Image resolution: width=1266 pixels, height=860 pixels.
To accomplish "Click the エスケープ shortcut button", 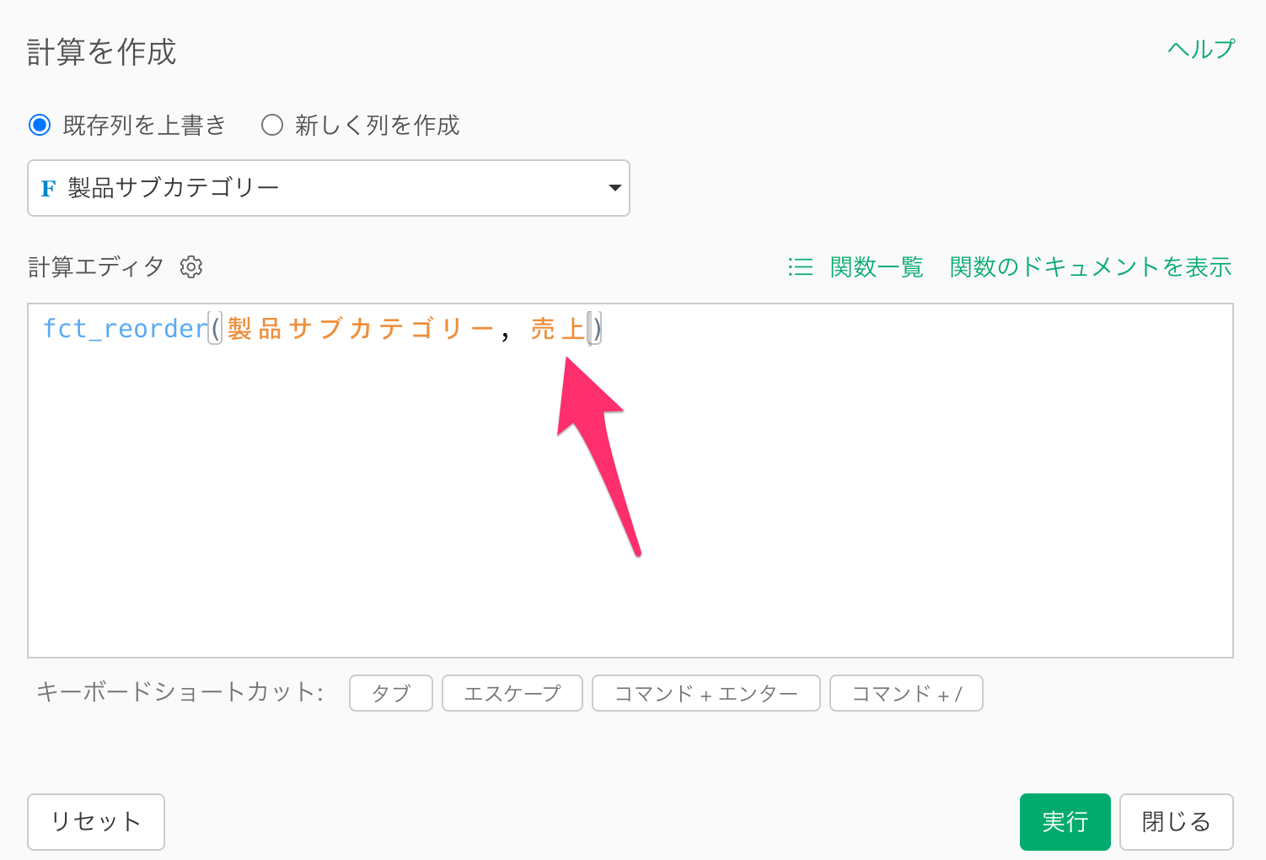I will coord(512,693).
